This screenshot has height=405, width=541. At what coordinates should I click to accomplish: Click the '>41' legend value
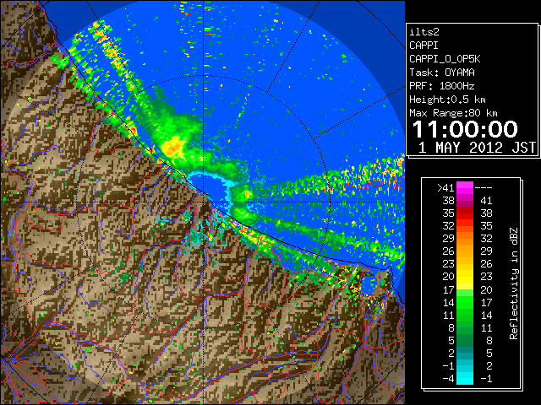pyautogui.click(x=445, y=187)
